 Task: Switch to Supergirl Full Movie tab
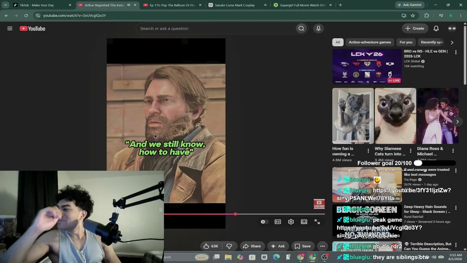click(302, 5)
